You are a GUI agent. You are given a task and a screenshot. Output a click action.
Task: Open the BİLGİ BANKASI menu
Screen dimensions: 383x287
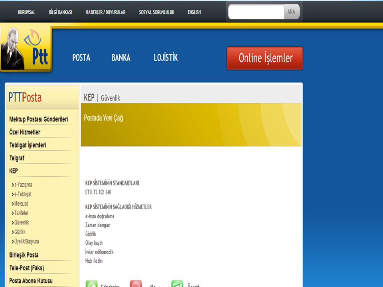pyautogui.click(x=60, y=12)
